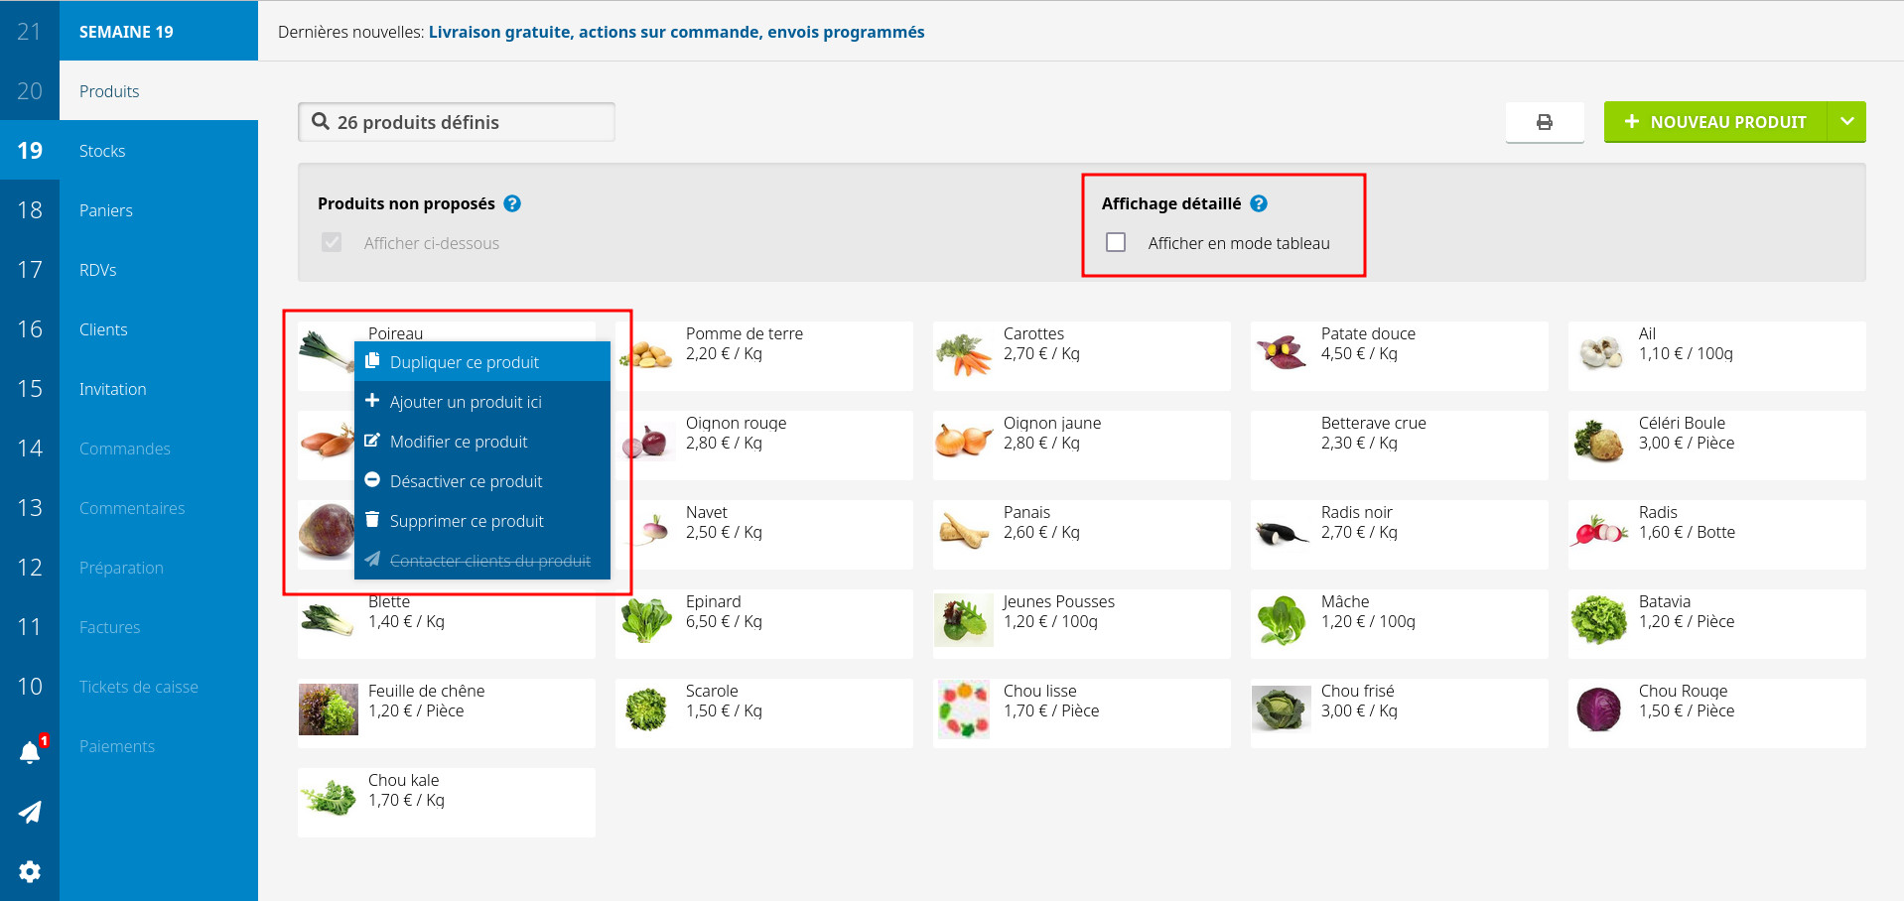Toggle the Afficher ci-dessous checkbox
This screenshot has height=901, width=1904.
[332, 242]
